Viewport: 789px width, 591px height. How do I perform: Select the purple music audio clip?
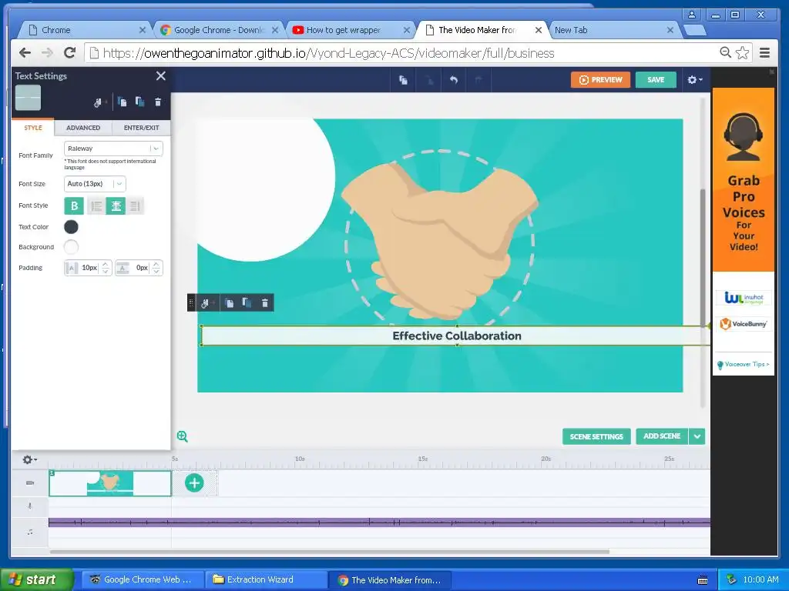[x=379, y=523]
